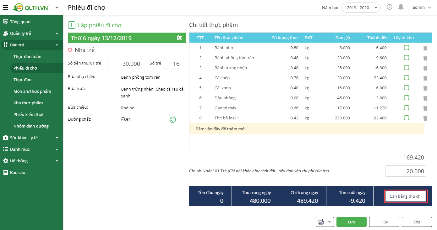Viewport: 437px width, 230px height.
Task: Open the Kho thực phẩm menu item
Action: 28,103
